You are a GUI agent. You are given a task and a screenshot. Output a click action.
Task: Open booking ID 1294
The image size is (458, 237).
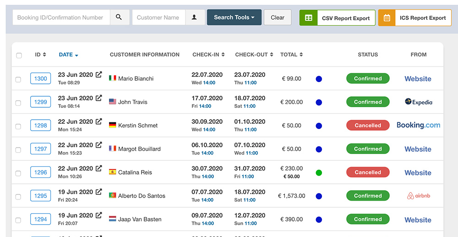click(41, 219)
